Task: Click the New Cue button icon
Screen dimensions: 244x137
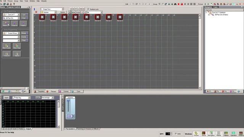Action: click(x=6, y=24)
